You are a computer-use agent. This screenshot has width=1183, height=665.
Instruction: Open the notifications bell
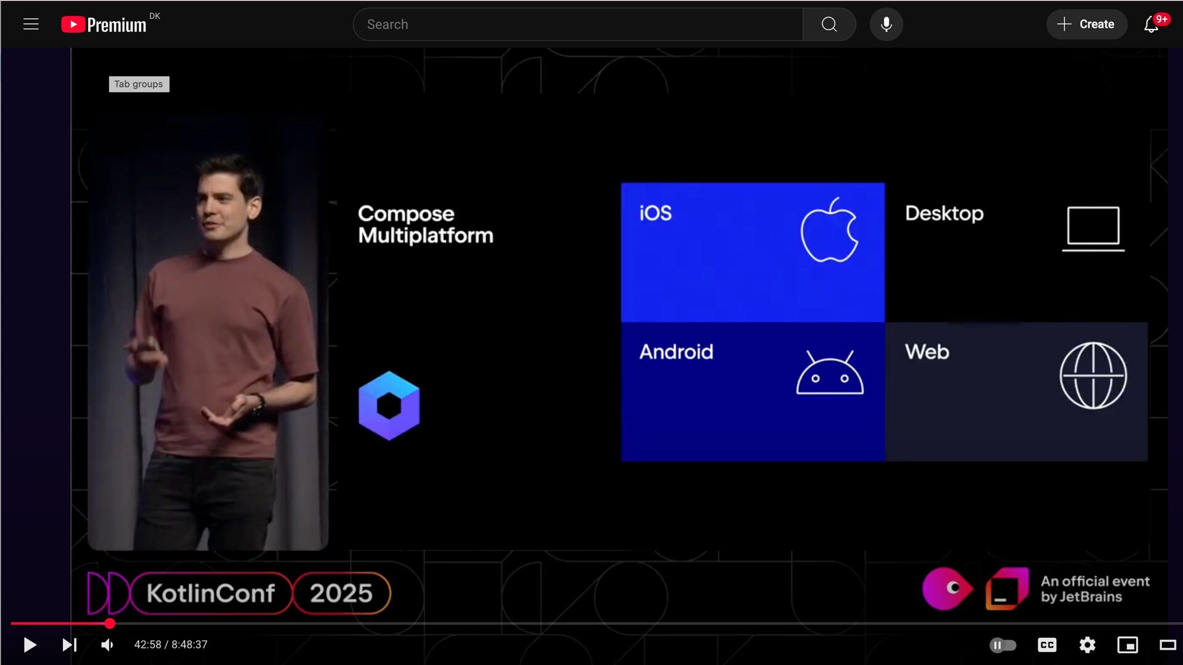coord(1151,25)
